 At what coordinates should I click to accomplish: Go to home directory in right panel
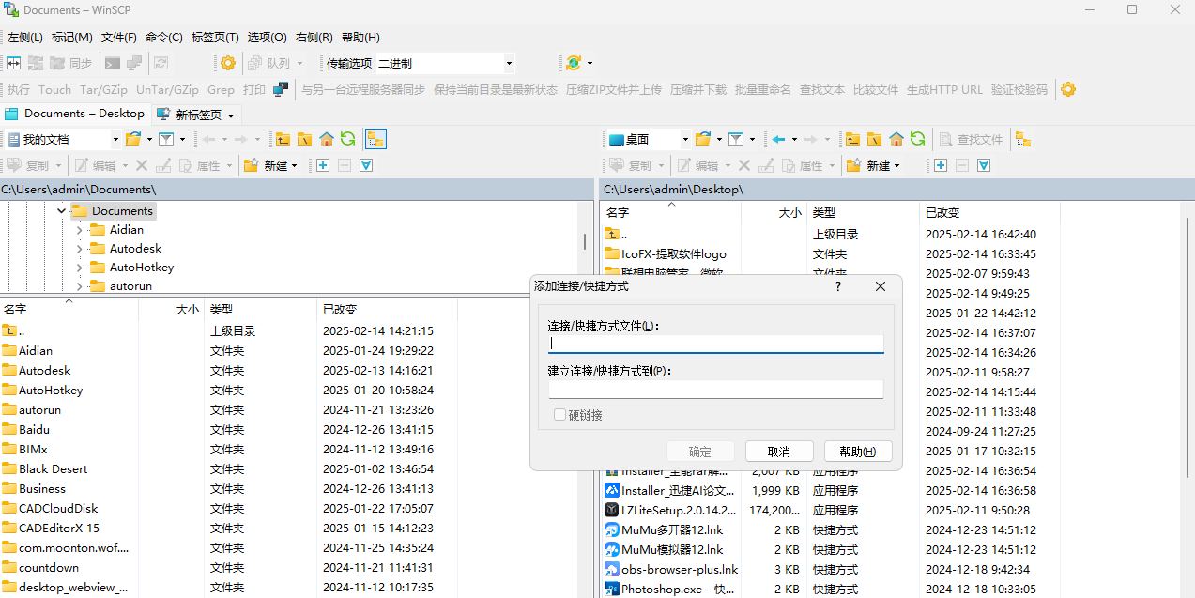pyautogui.click(x=896, y=138)
